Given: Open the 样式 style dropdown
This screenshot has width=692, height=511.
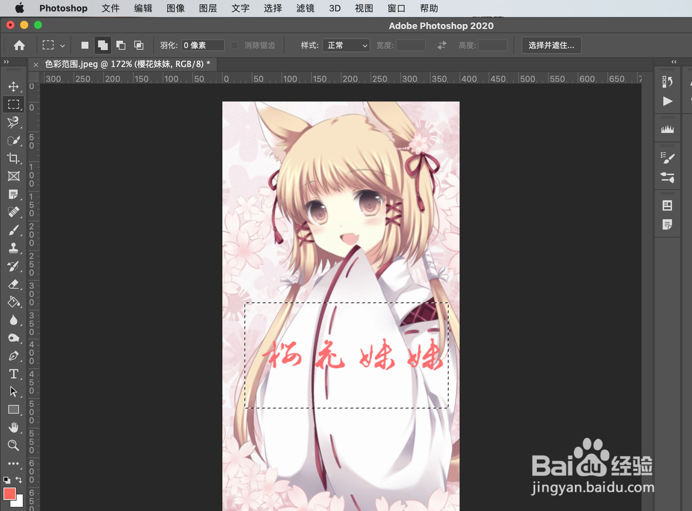Looking at the screenshot, I should [x=346, y=45].
